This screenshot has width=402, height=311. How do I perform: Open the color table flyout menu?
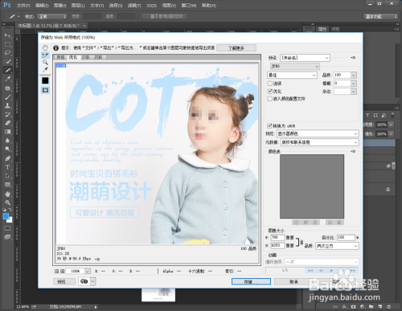click(353, 151)
